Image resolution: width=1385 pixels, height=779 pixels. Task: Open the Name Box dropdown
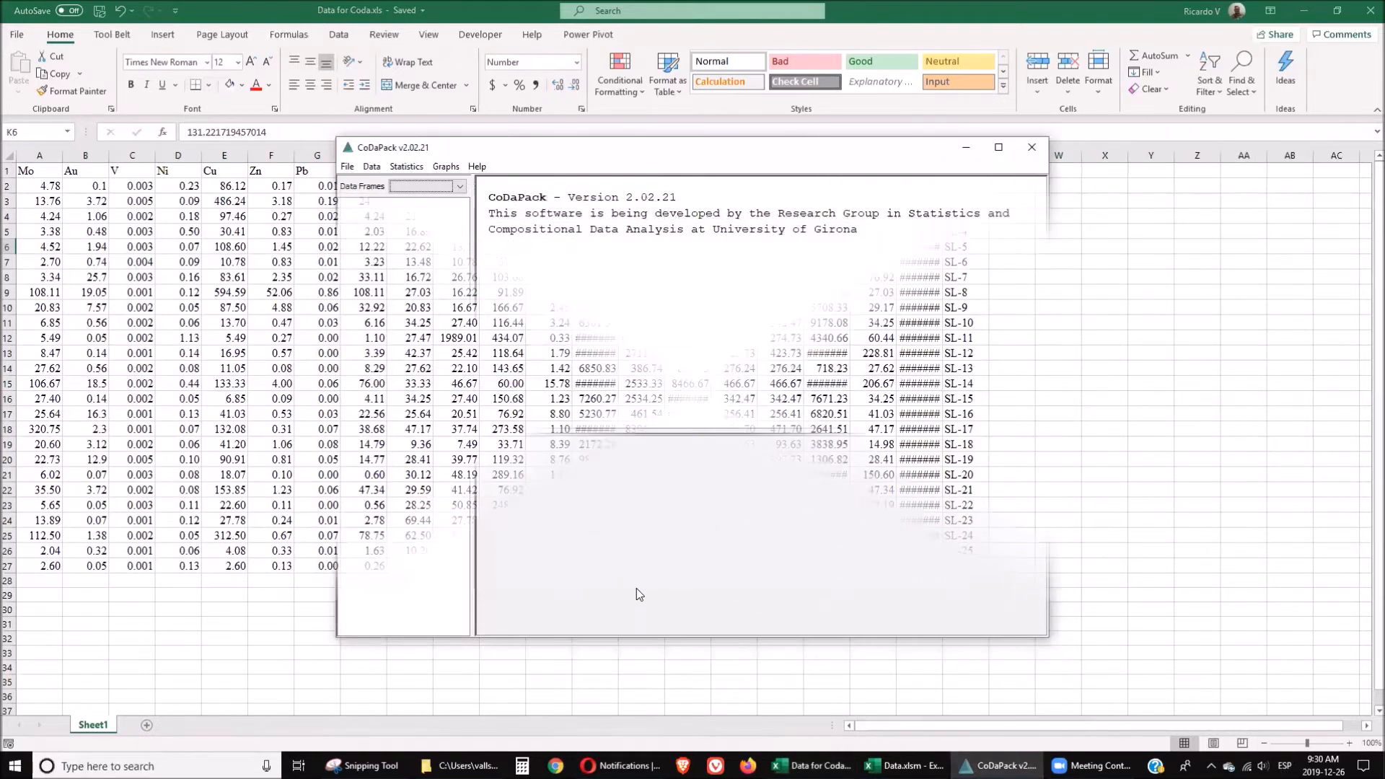(x=67, y=132)
